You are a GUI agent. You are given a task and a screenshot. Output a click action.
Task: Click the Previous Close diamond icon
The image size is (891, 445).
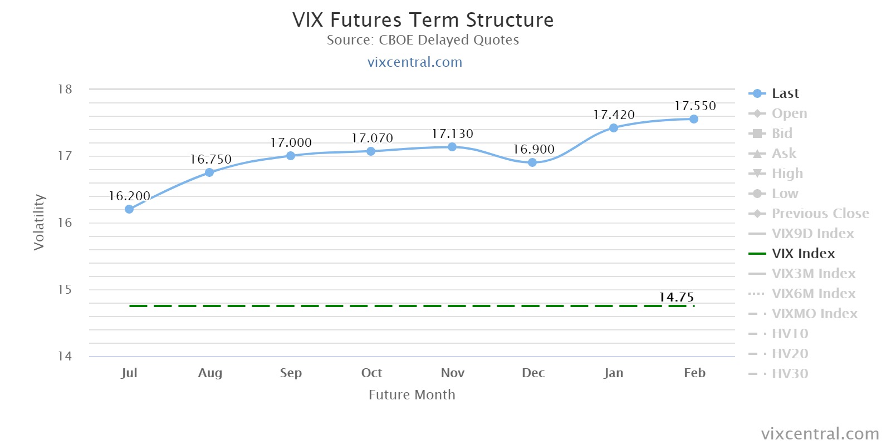pos(757,214)
